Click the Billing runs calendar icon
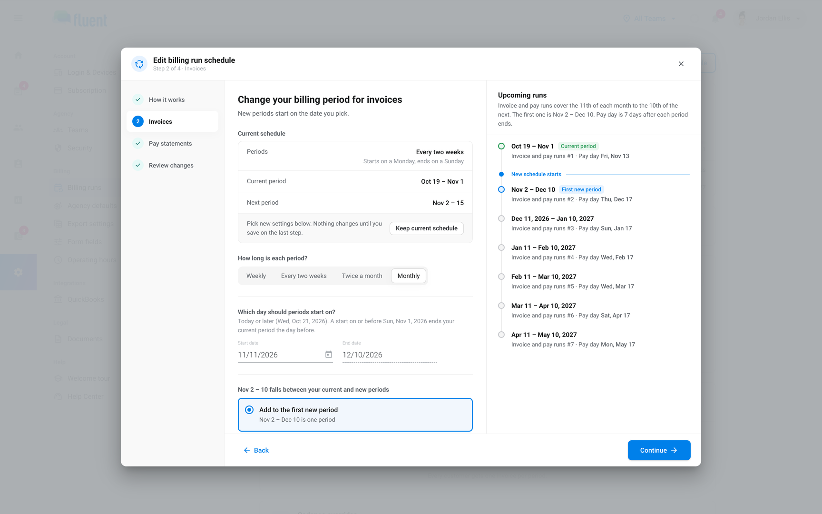822x514 pixels. pyautogui.click(x=59, y=188)
